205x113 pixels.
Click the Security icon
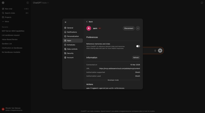[x=65, y=53]
